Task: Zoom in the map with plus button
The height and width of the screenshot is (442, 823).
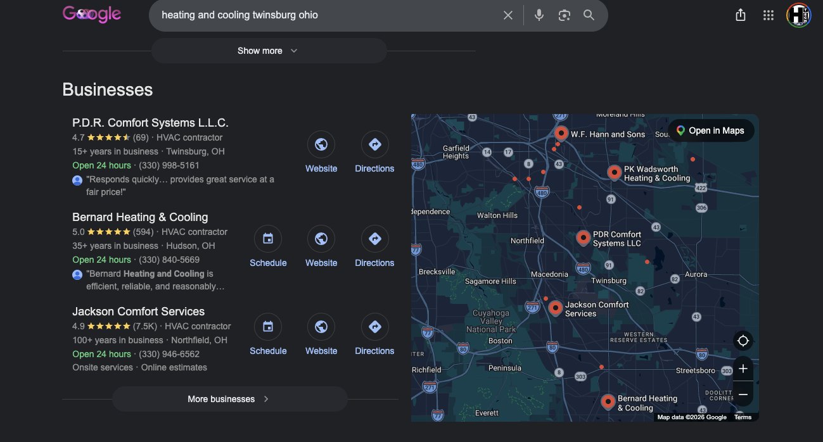Action: 743,369
